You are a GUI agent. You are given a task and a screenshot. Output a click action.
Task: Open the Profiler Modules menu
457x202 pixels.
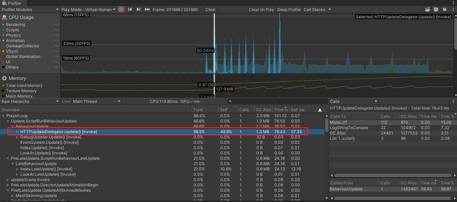coord(29,9)
